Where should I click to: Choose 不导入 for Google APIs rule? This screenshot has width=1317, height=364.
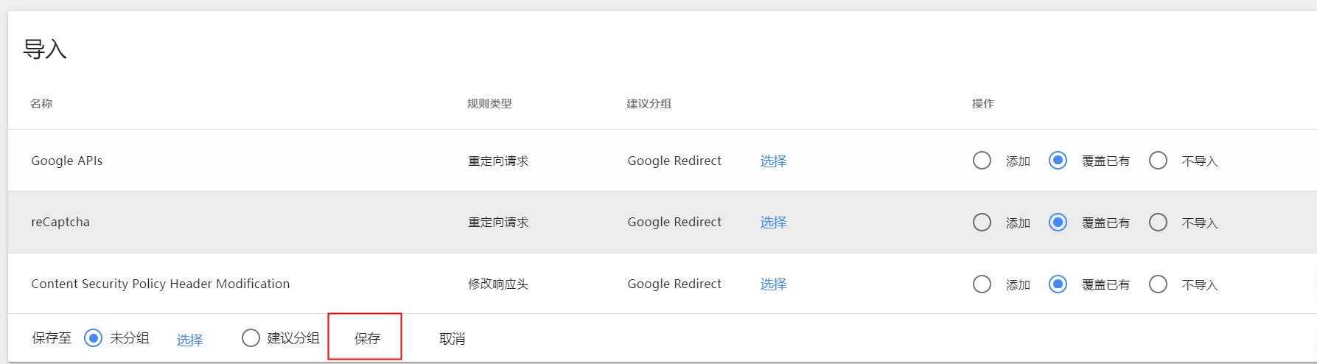tap(1158, 161)
